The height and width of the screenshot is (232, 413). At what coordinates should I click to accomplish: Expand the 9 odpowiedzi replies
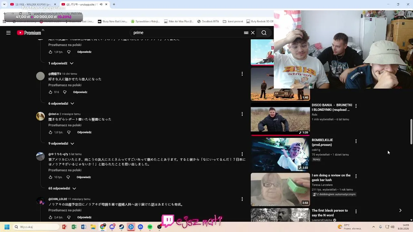pyautogui.click(x=61, y=143)
